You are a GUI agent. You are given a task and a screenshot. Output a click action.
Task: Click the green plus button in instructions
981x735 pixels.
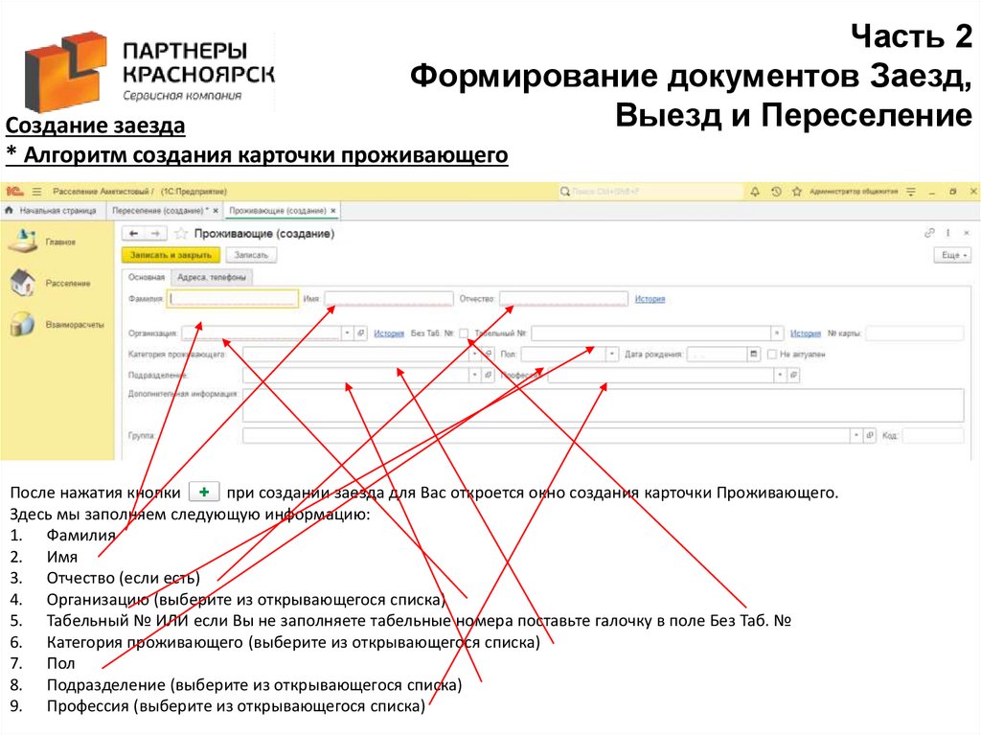[204, 493]
